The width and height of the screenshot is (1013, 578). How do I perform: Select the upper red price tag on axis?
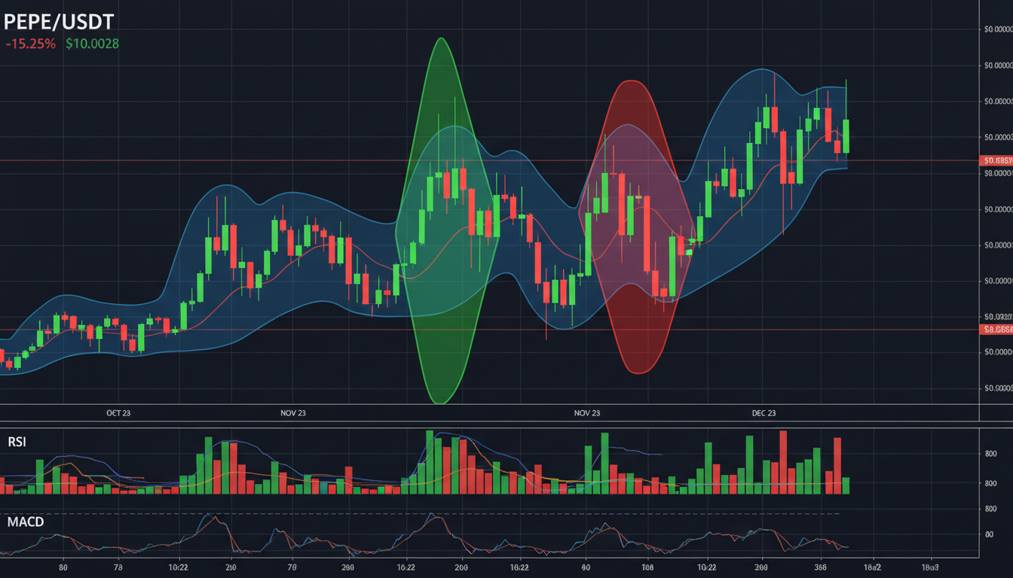996,160
